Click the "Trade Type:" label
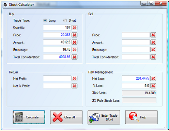Viewport: 169px width, 131px height. (x=21, y=20)
